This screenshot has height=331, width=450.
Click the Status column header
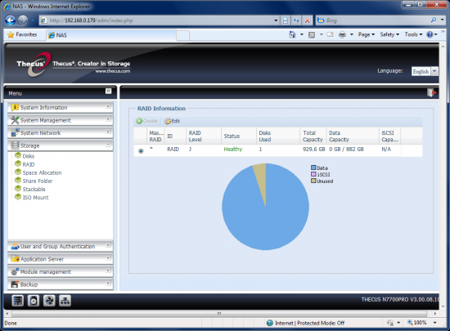pos(238,136)
